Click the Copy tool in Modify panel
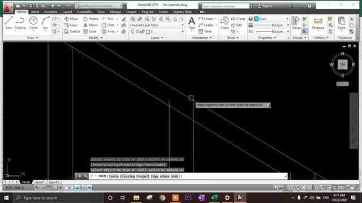Viewport: 362px width, 203px height. (71, 25)
